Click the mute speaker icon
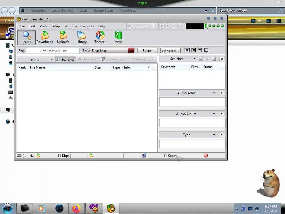The width and height of the screenshot is (285, 214). [x=130, y=26]
